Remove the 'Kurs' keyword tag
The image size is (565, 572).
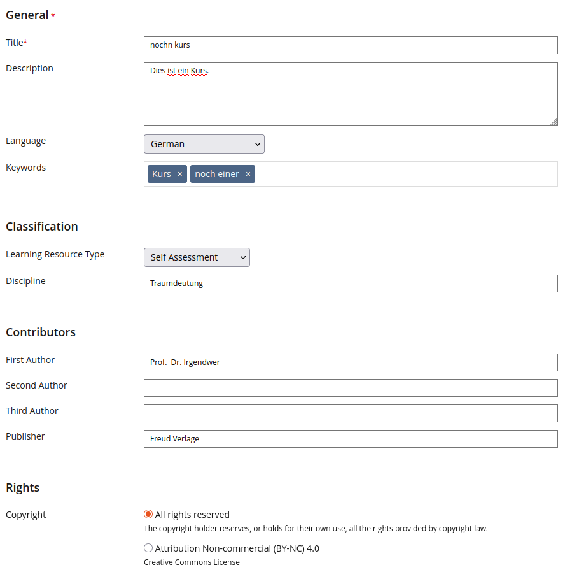click(x=179, y=174)
